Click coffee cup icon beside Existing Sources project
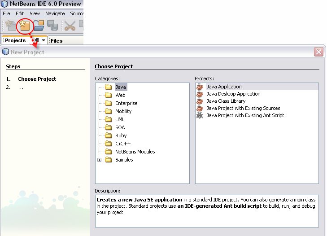The height and width of the screenshot is (236, 327). (x=200, y=108)
